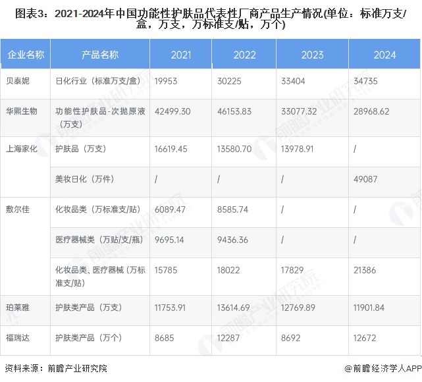Click company name 上海家化
This screenshot has height=382, width=422.
pos(22,149)
